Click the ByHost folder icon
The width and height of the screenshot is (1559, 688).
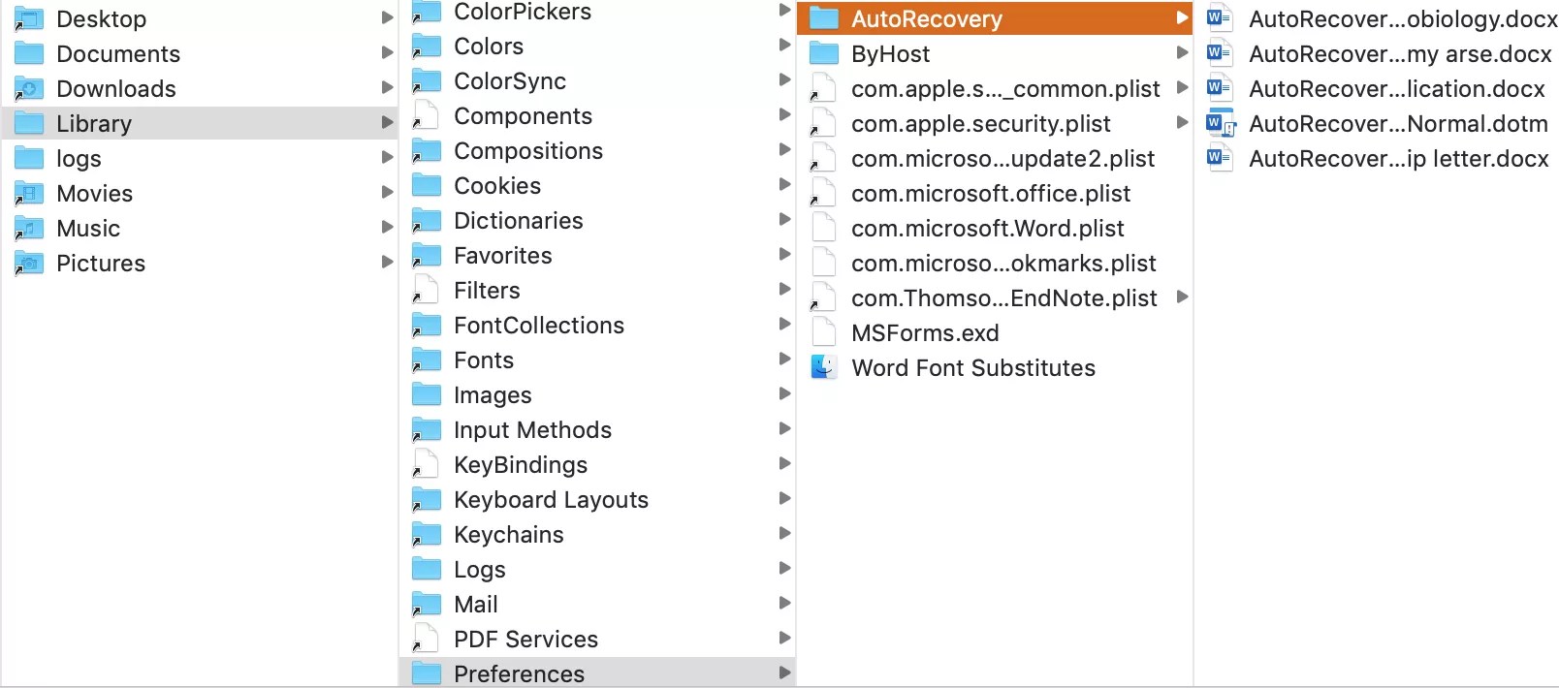pyautogui.click(x=824, y=54)
